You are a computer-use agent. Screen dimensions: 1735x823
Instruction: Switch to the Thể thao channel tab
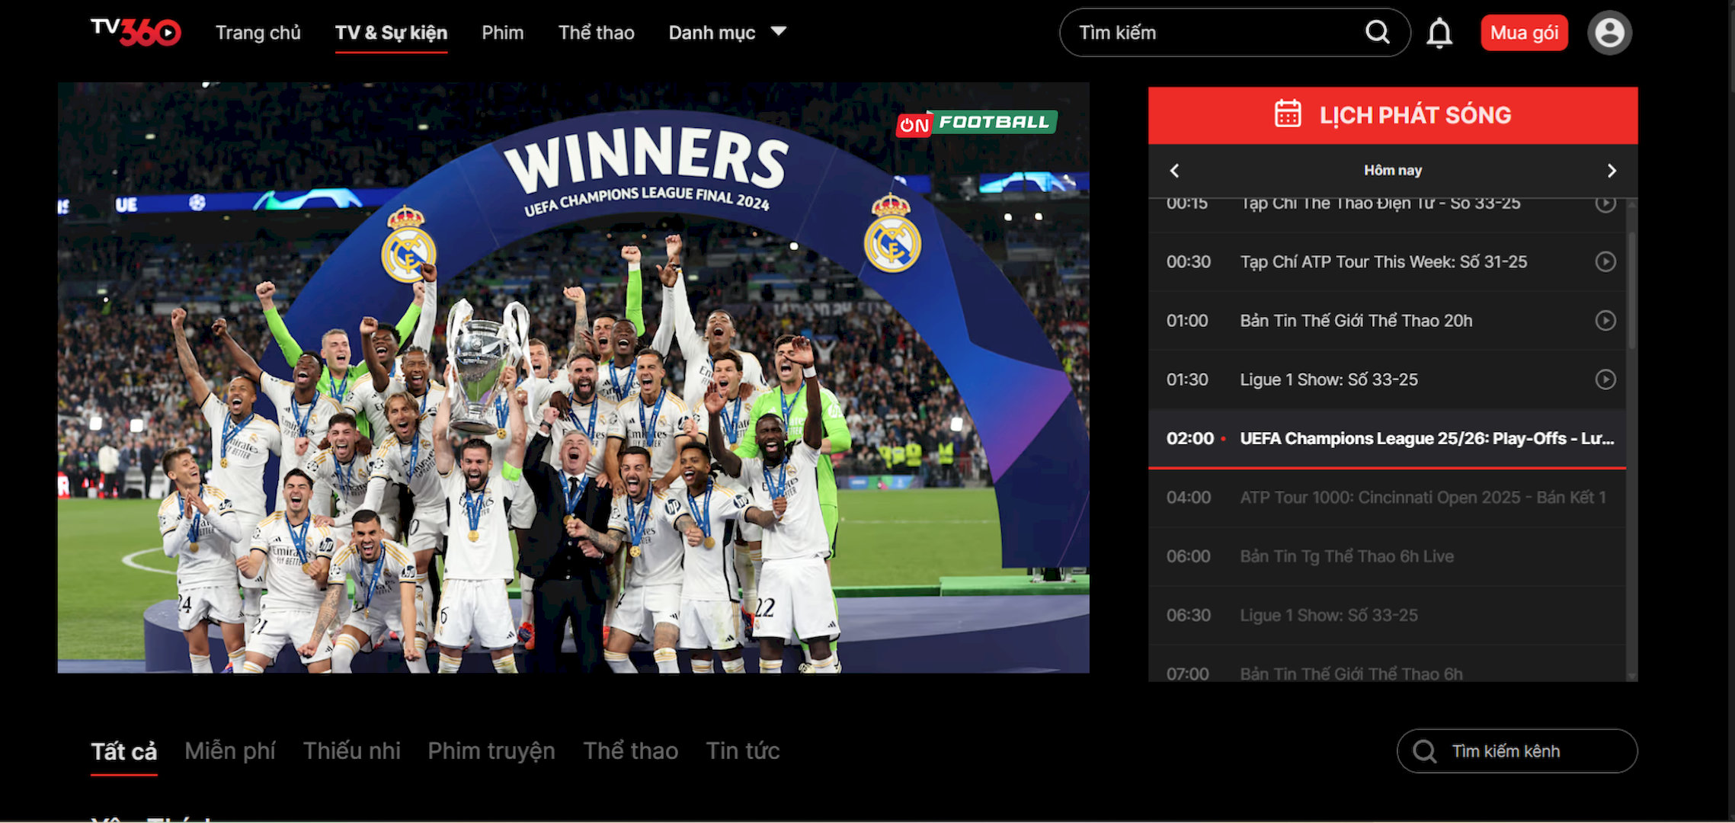pyautogui.click(x=630, y=751)
